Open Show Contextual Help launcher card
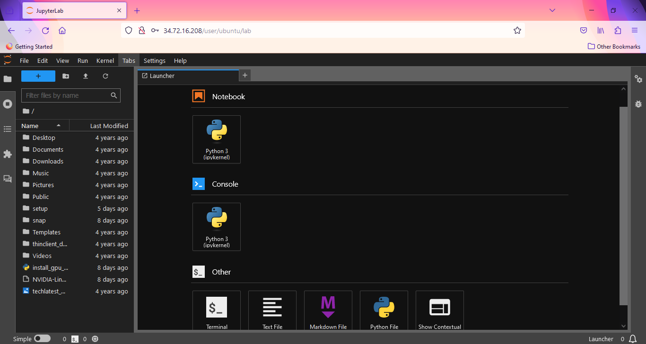646x344 pixels. pyautogui.click(x=440, y=310)
